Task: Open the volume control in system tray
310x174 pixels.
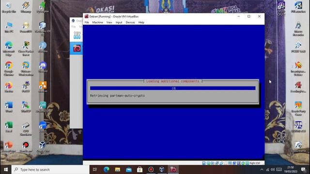Action: click(x=273, y=170)
